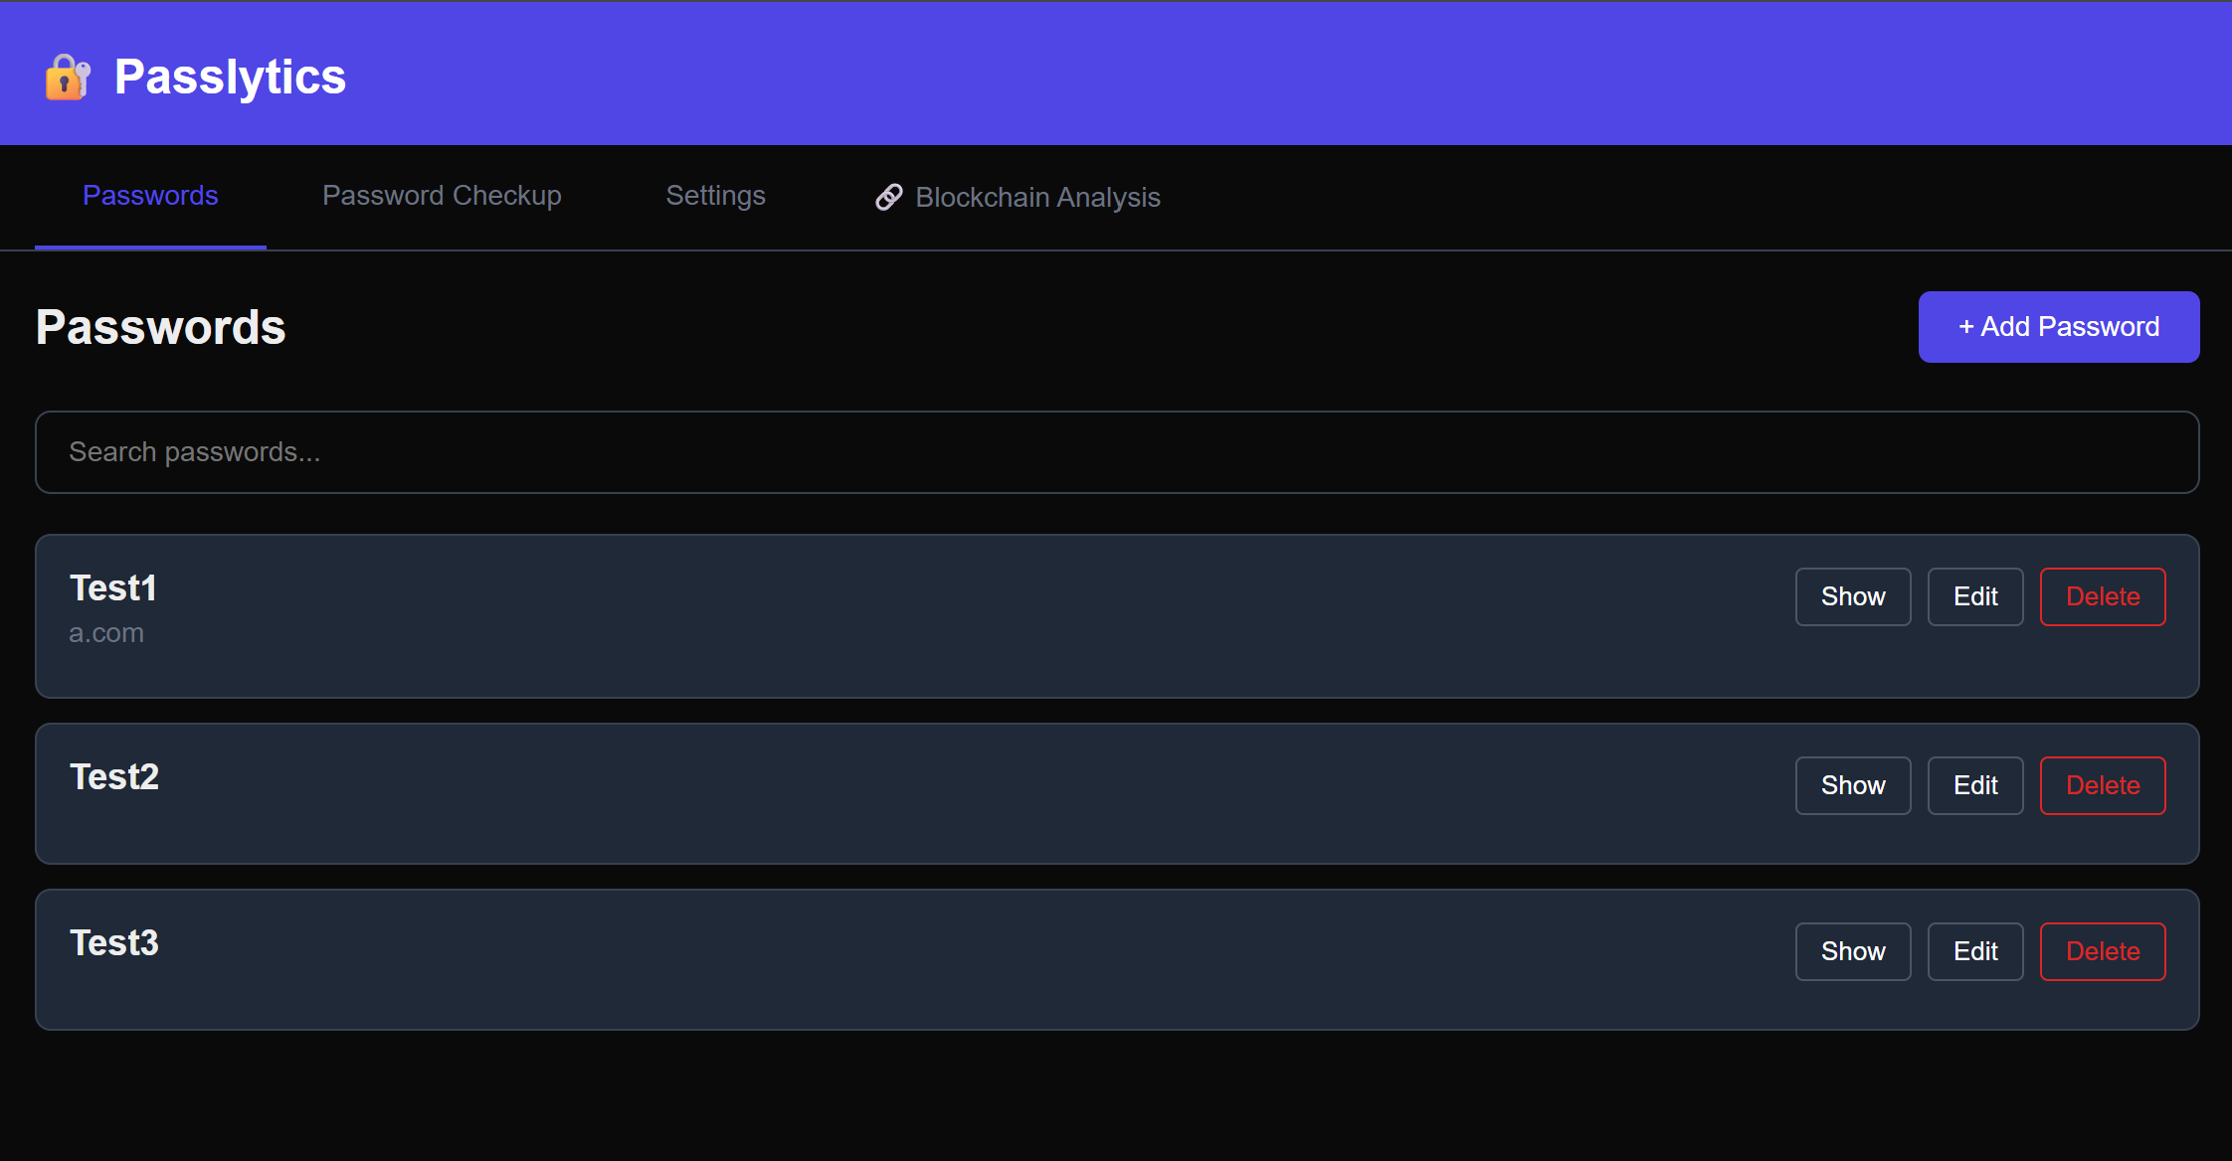Edit the Test1 entry

pos(1974,596)
